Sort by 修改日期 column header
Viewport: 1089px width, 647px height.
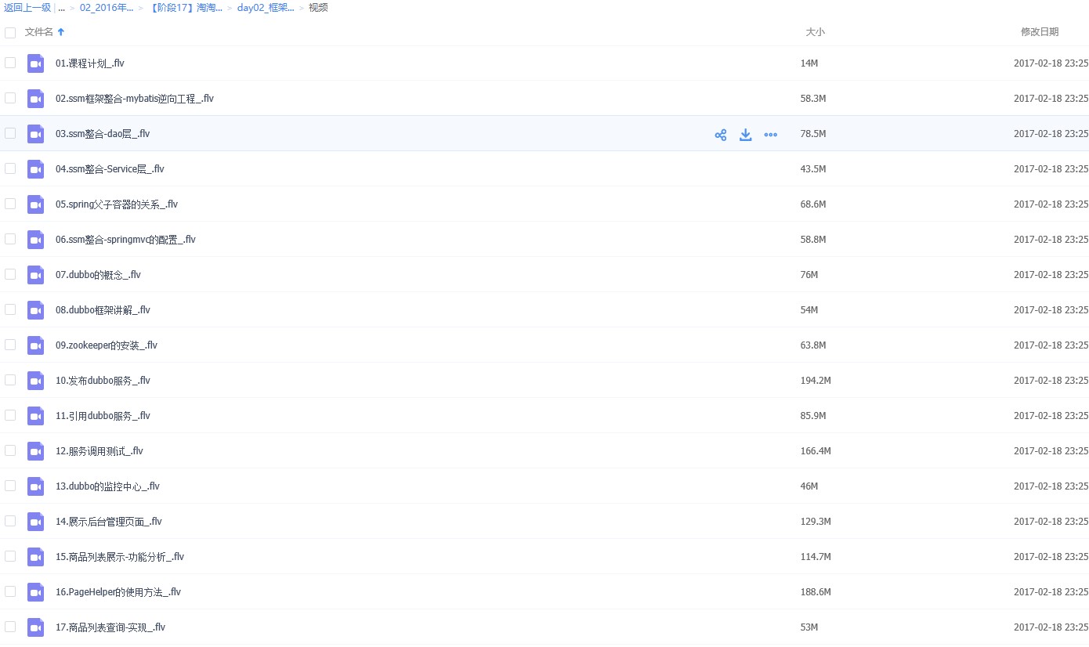[1040, 32]
